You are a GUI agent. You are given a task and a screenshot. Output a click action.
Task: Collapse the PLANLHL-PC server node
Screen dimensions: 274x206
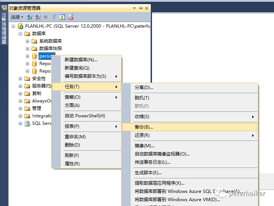pyautogui.click(x=13, y=27)
